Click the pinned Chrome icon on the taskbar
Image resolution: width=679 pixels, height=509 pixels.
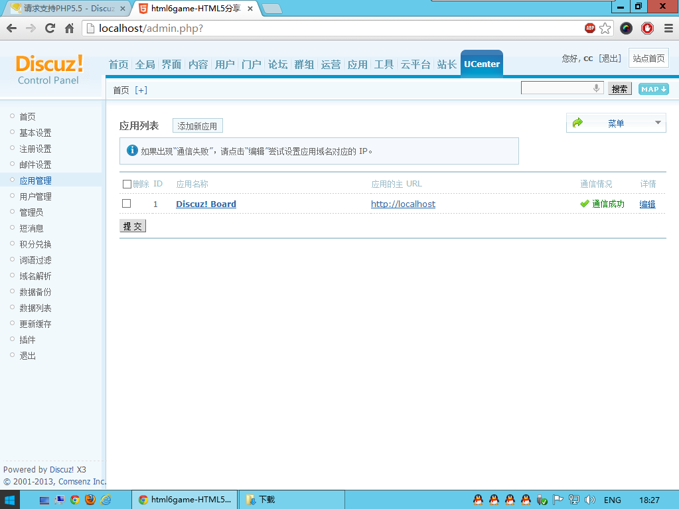(75, 500)
